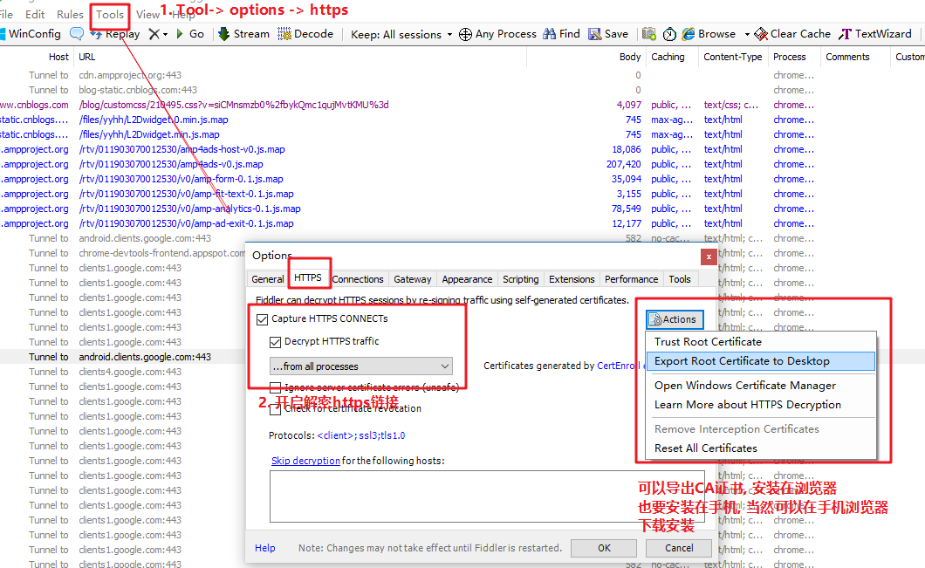
Task: Select the HTTPS tab
Action: [x=308, y=277]
